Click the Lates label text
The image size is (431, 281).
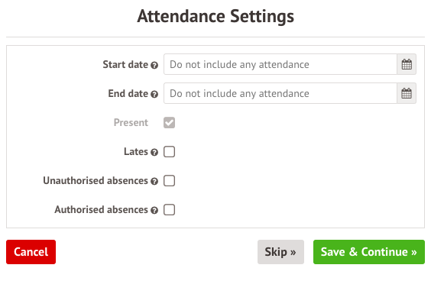[136, 152]
